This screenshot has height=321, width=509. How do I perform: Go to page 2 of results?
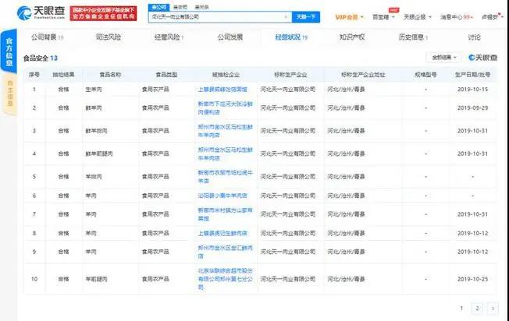pyautogui.click(x=475, y=307)
